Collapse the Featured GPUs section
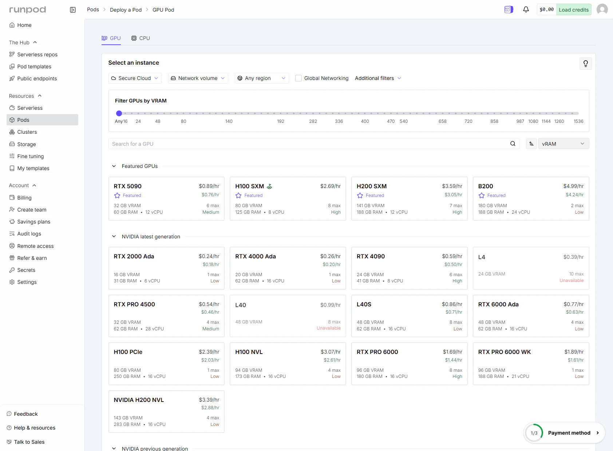613x451 pixels. [114, 166]
